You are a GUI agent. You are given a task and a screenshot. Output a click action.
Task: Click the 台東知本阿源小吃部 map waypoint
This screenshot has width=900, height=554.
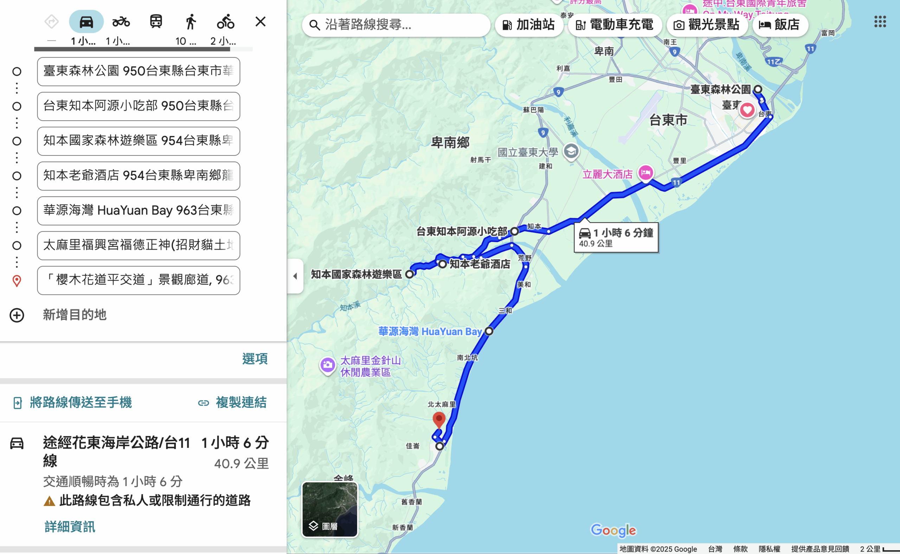pyautogui.click(x=514, y=231)
